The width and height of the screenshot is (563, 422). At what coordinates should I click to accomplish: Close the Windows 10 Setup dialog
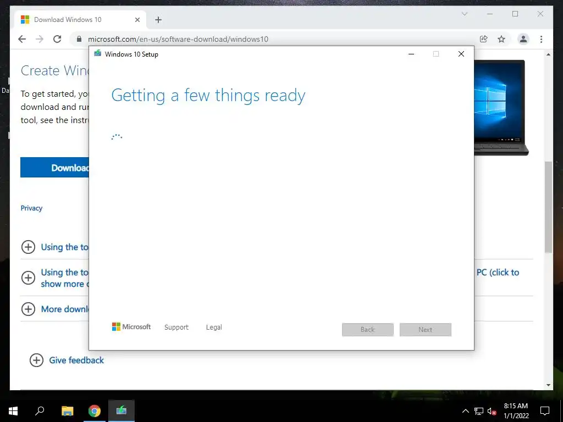coord(461,54)
